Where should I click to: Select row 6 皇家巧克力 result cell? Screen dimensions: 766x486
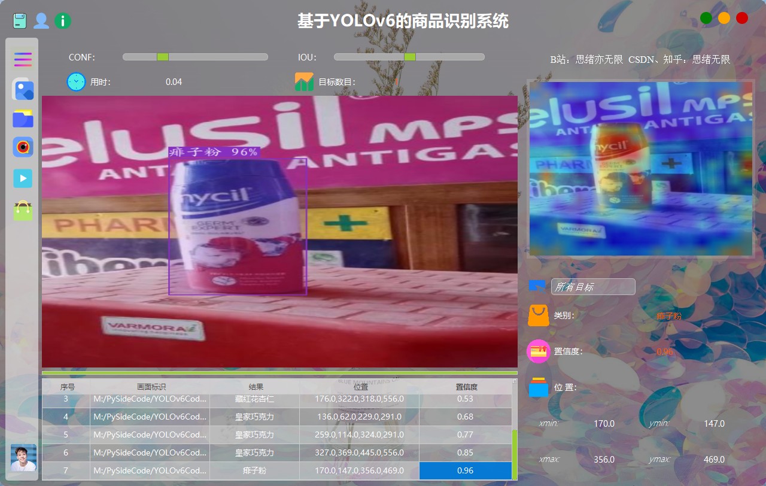[x=255, y=452]
